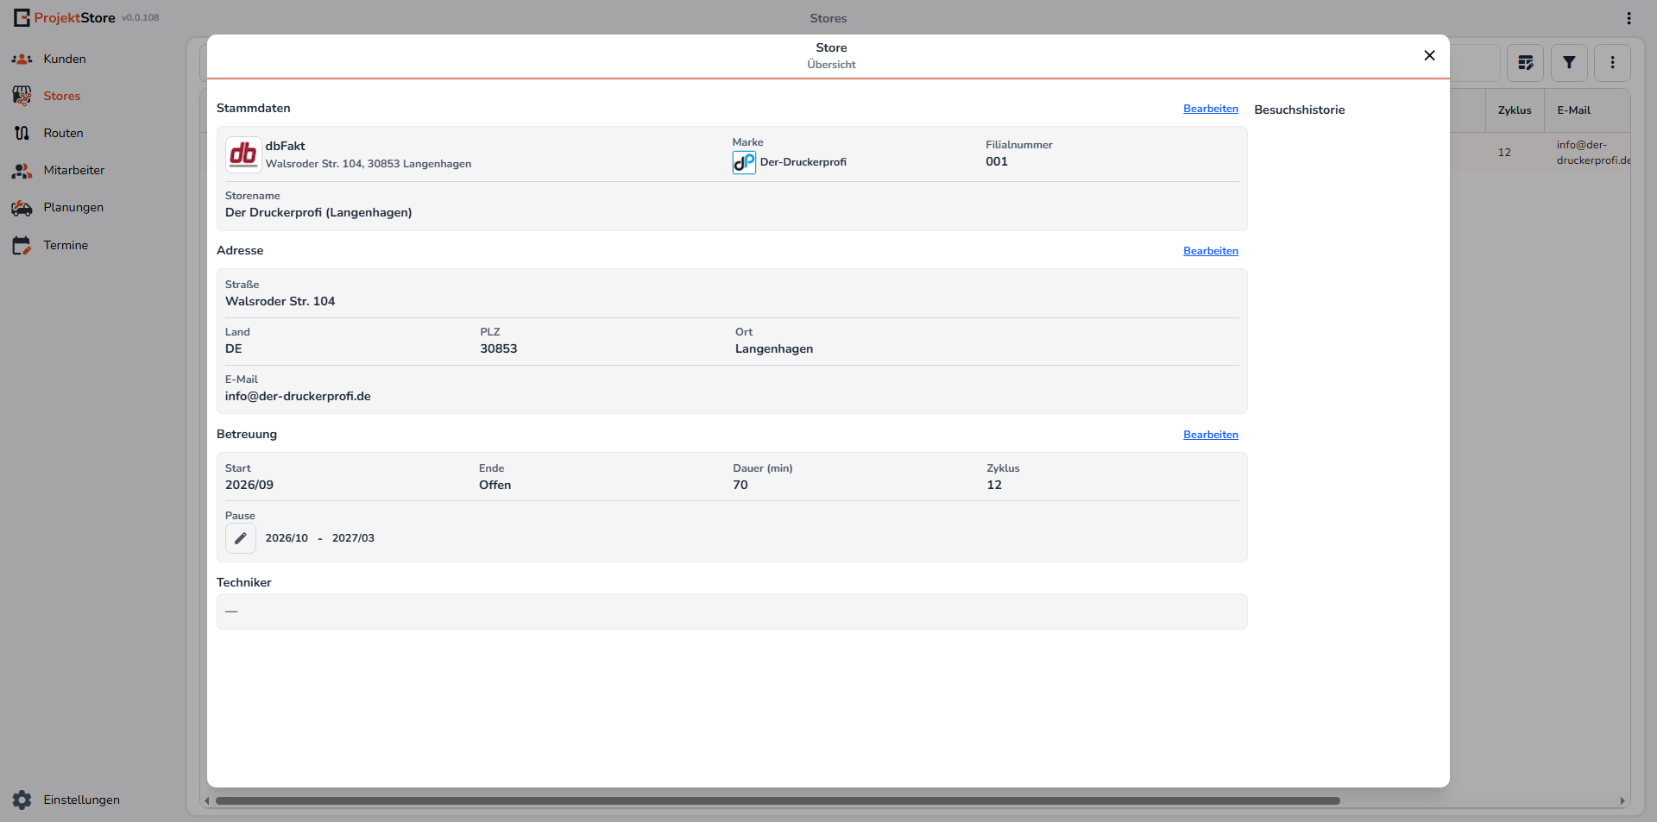
Task: Click the Stores page title at top
Action: pos(828,18)
